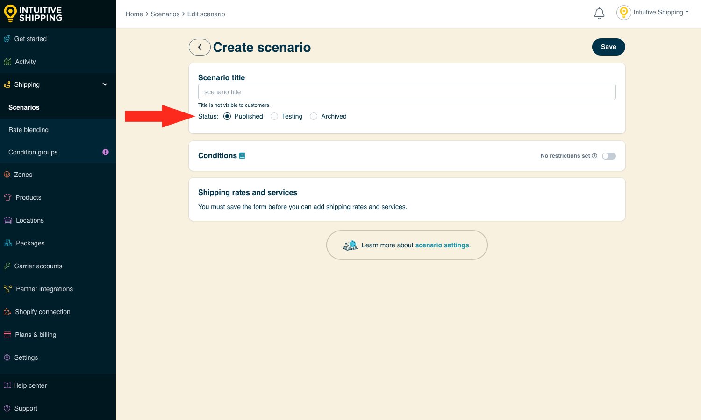701x420 pixels.
Task: Click the 'You must save the form' message
Action: click(x=302, y=207)
